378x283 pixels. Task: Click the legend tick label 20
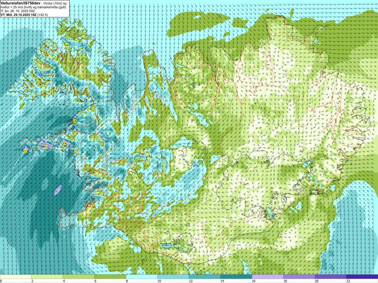317,281
